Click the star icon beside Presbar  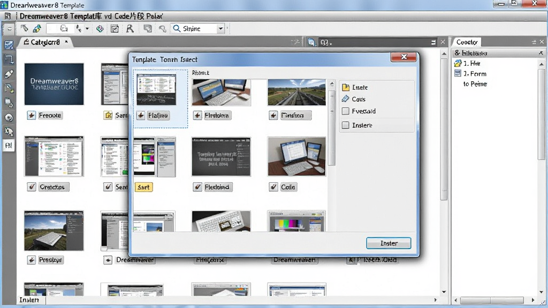(32, 260)
